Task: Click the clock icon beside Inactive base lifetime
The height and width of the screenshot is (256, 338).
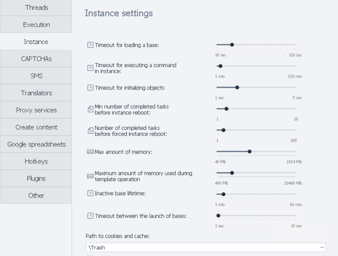Action: 90,194
